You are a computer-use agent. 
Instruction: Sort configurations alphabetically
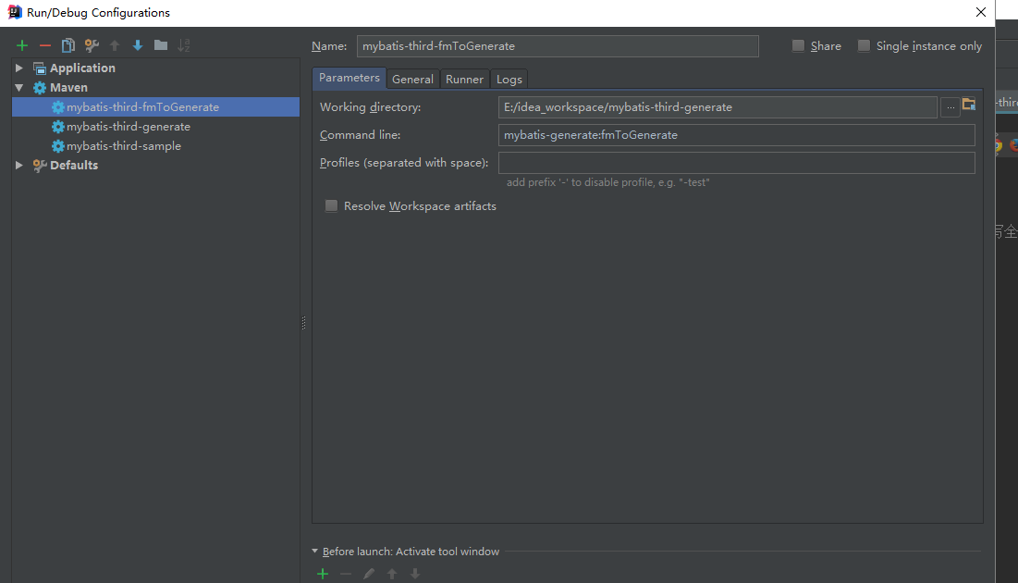click(x=184, y=45)
